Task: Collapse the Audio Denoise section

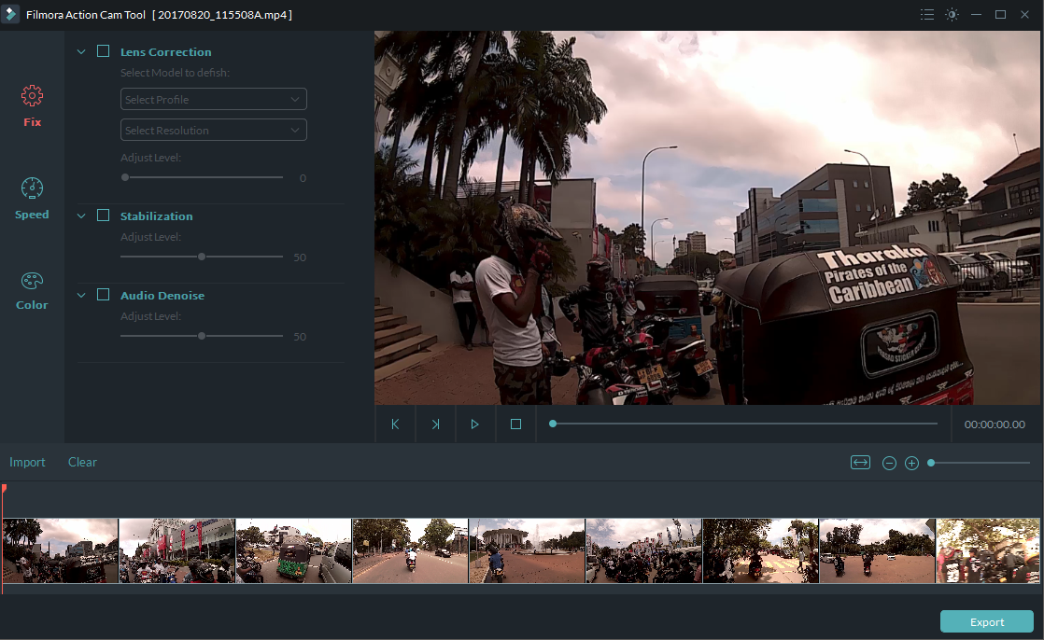Action: pyautogui.click(x=80, y=294)
